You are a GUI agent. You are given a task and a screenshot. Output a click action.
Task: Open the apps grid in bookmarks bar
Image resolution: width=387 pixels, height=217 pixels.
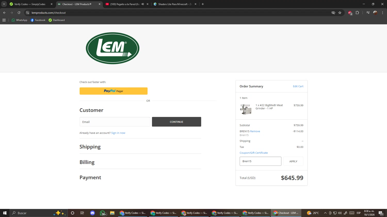(x=4, y=20)
